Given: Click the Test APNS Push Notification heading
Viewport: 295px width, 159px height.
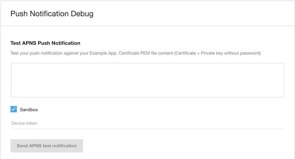Looking at the screenshot, I should (x=45, y=43).
